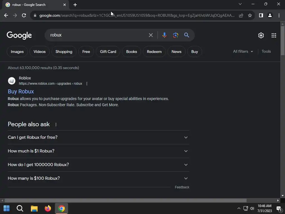The height and width of the screenshot is (214, 285).
Task: Open the Chrome profile avatar icon
Action: click(x=270, y=16)
